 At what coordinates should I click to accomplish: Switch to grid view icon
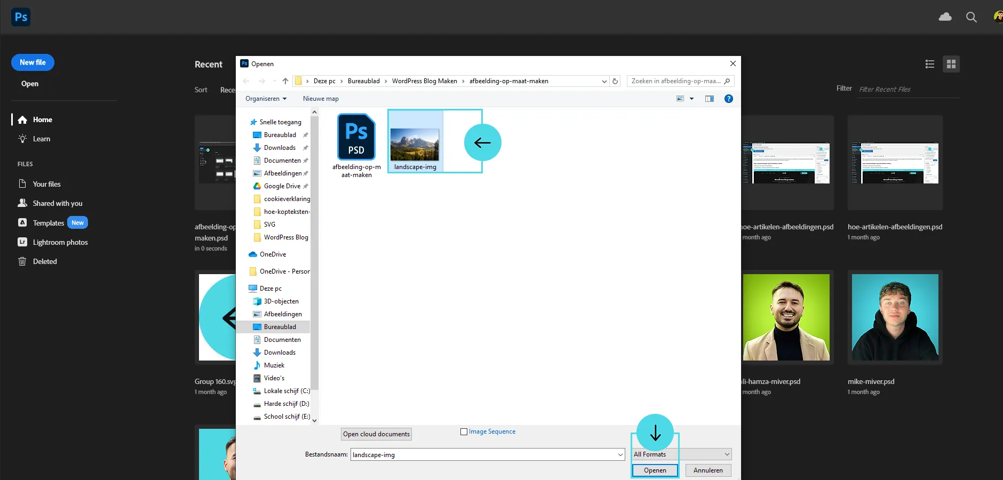[x=951, y=64]
